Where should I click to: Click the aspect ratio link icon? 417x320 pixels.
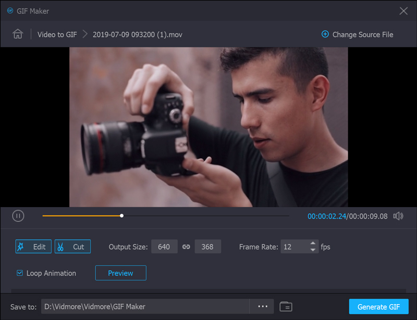coord(186,247)
